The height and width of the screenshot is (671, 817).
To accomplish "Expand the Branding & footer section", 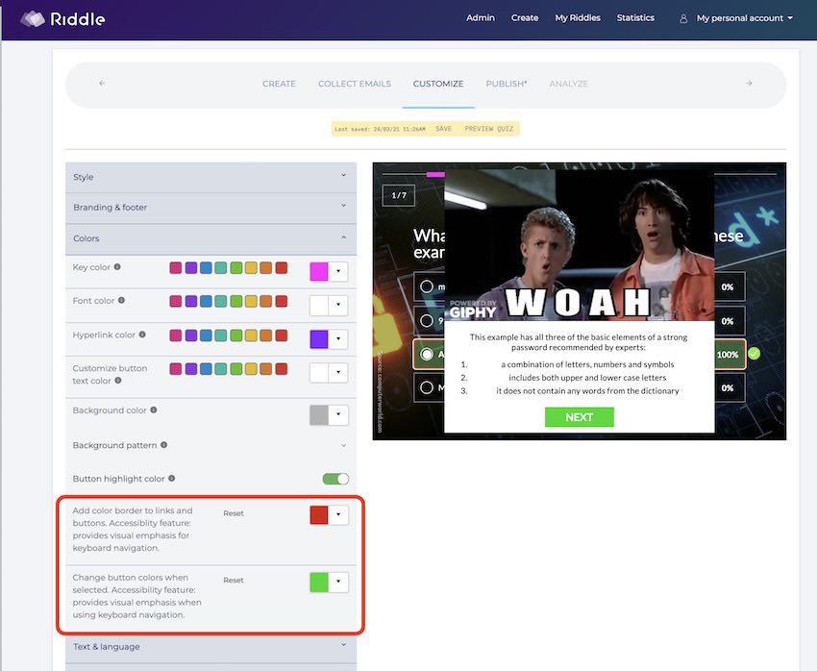I will [211, 208].
